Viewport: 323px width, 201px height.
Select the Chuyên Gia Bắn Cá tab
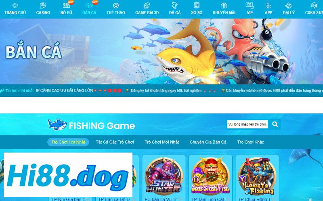point(208,142)
